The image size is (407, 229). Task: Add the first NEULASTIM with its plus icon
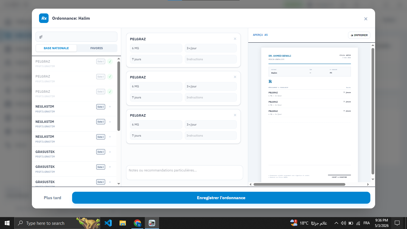pos(110,107)
